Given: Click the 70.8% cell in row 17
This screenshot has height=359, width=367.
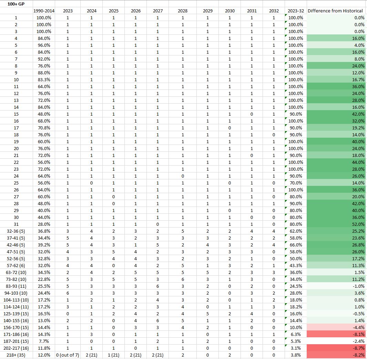Looking at the screenshot, I should tap(44, 128).
